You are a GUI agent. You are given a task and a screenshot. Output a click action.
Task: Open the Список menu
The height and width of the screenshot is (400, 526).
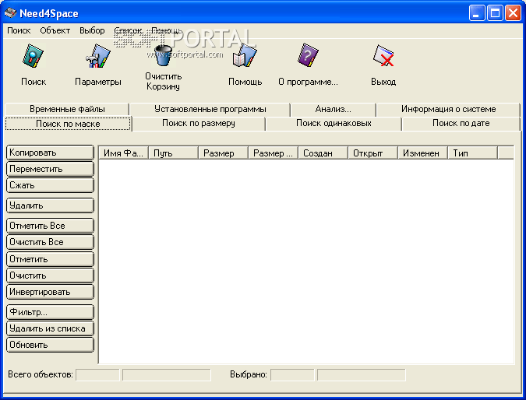coord(128,30)
